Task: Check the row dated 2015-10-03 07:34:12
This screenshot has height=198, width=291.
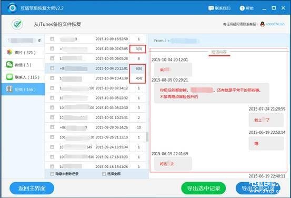Action: tap(52, 88)
